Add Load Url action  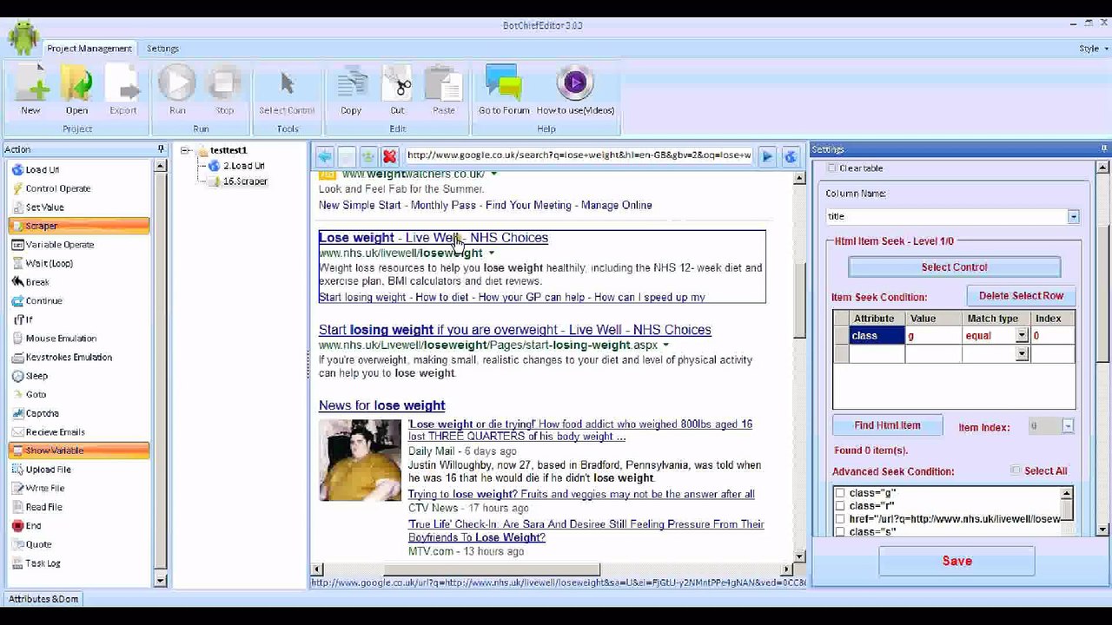78,169
